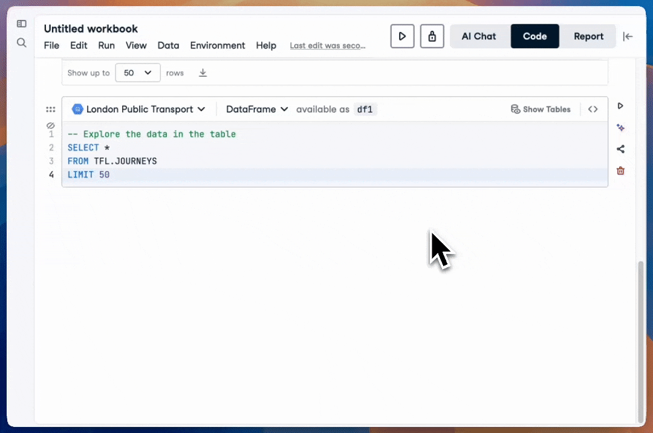Open the London Public Transport source dropdown
Screen dimensions: 653x433
(x=138, y=109)
